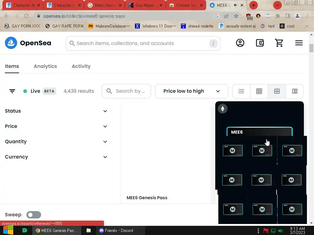This screenshot has height=235, width=314.
Task: Click the filter lines icon beside Live
Action: 12,91
